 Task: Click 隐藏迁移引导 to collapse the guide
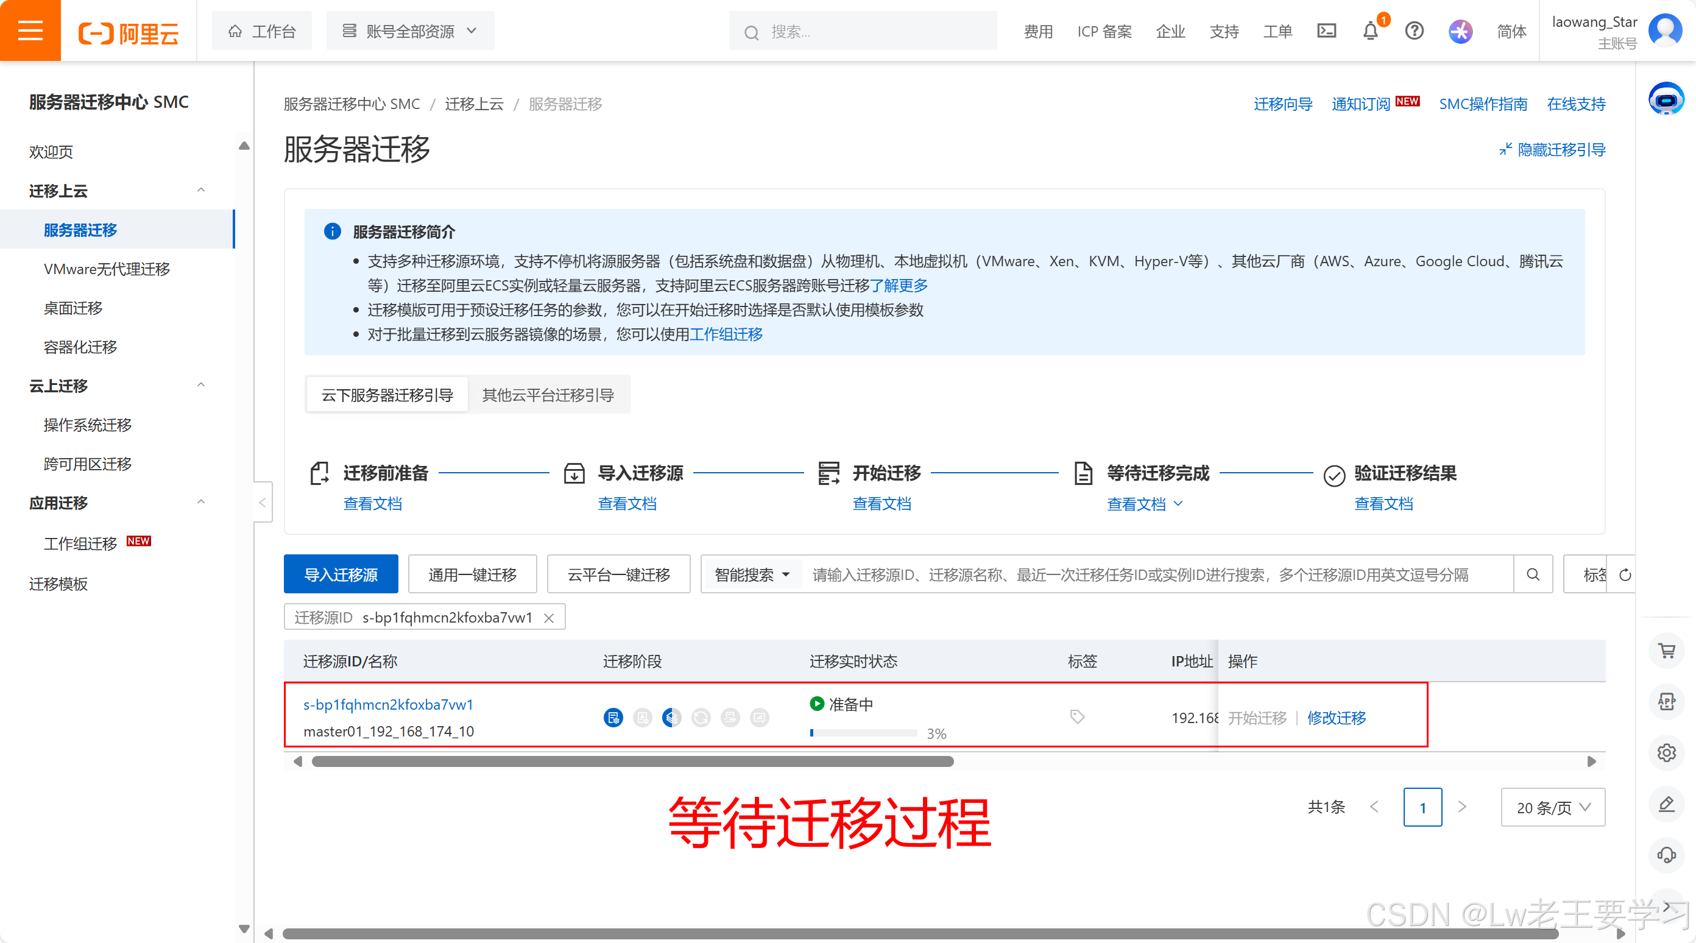1552,149
